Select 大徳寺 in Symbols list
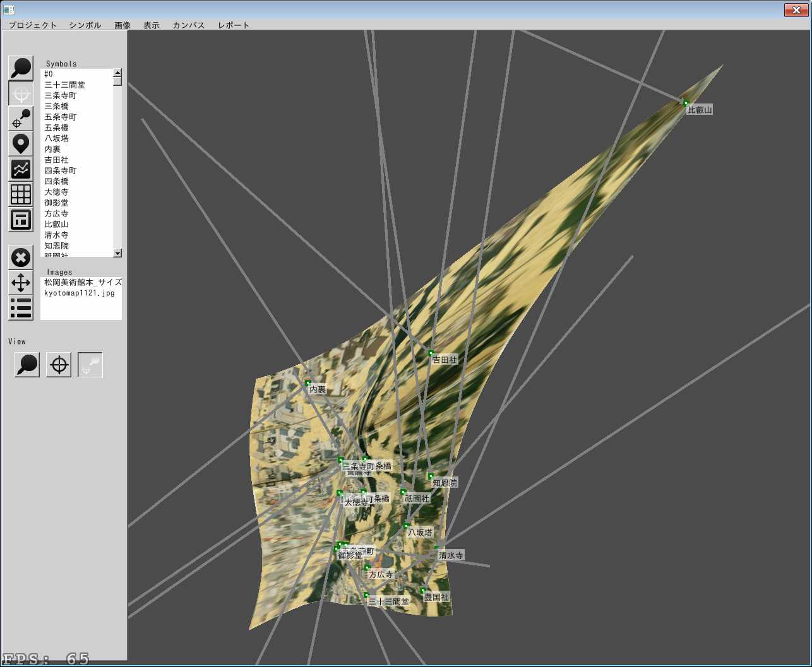 click(x=76, y=192)
